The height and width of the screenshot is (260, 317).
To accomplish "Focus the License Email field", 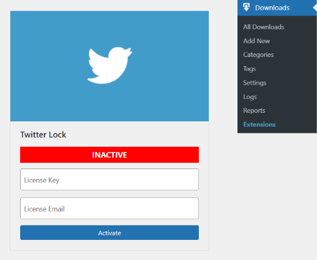I will [110, 208].
